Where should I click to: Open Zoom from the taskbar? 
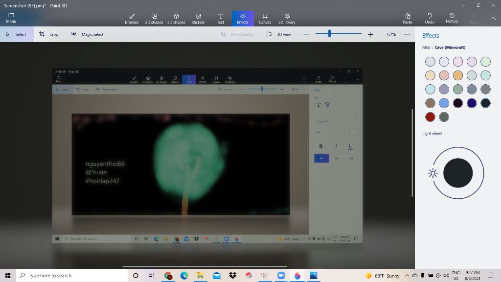click(x=281, y=275)
